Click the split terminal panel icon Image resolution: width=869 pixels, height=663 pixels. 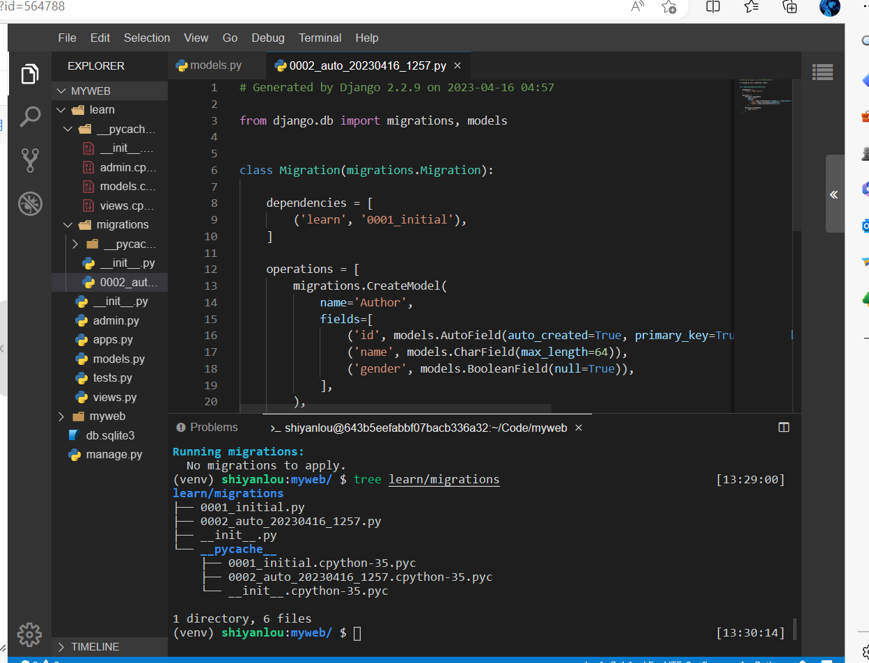783,427
